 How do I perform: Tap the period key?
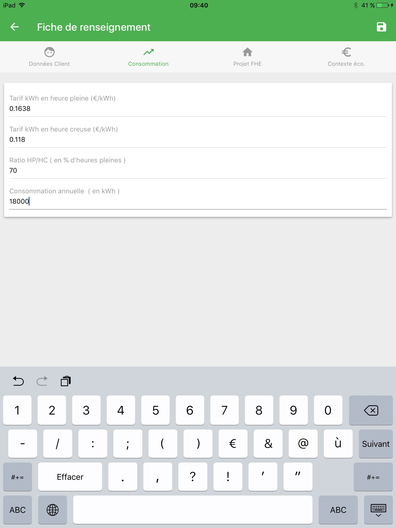click(x=123, y=477)
